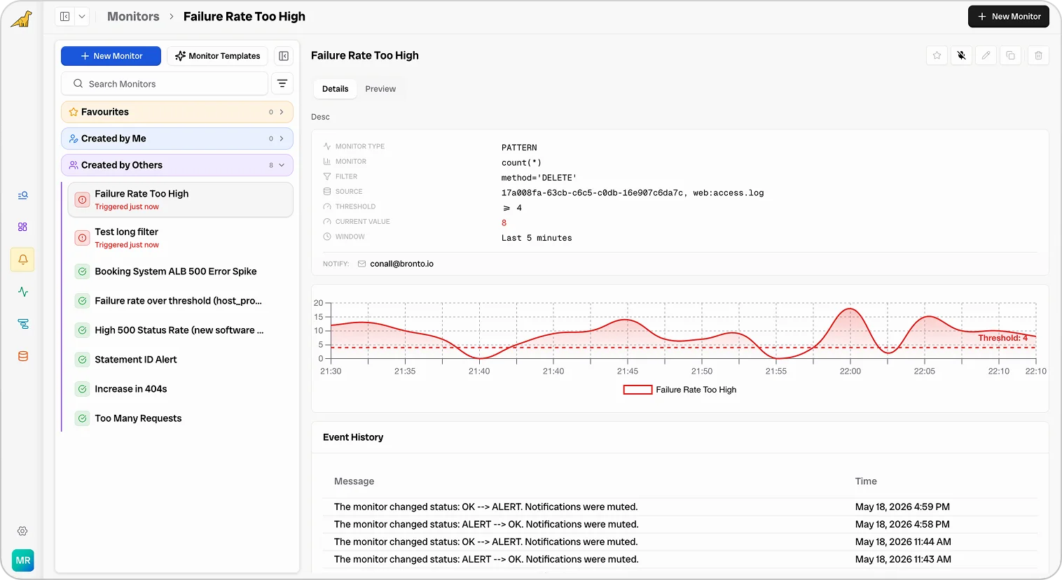The width and height of the screenshot is (1062, 580).
Task: Select Test long filter monitor
Action: 180,238
